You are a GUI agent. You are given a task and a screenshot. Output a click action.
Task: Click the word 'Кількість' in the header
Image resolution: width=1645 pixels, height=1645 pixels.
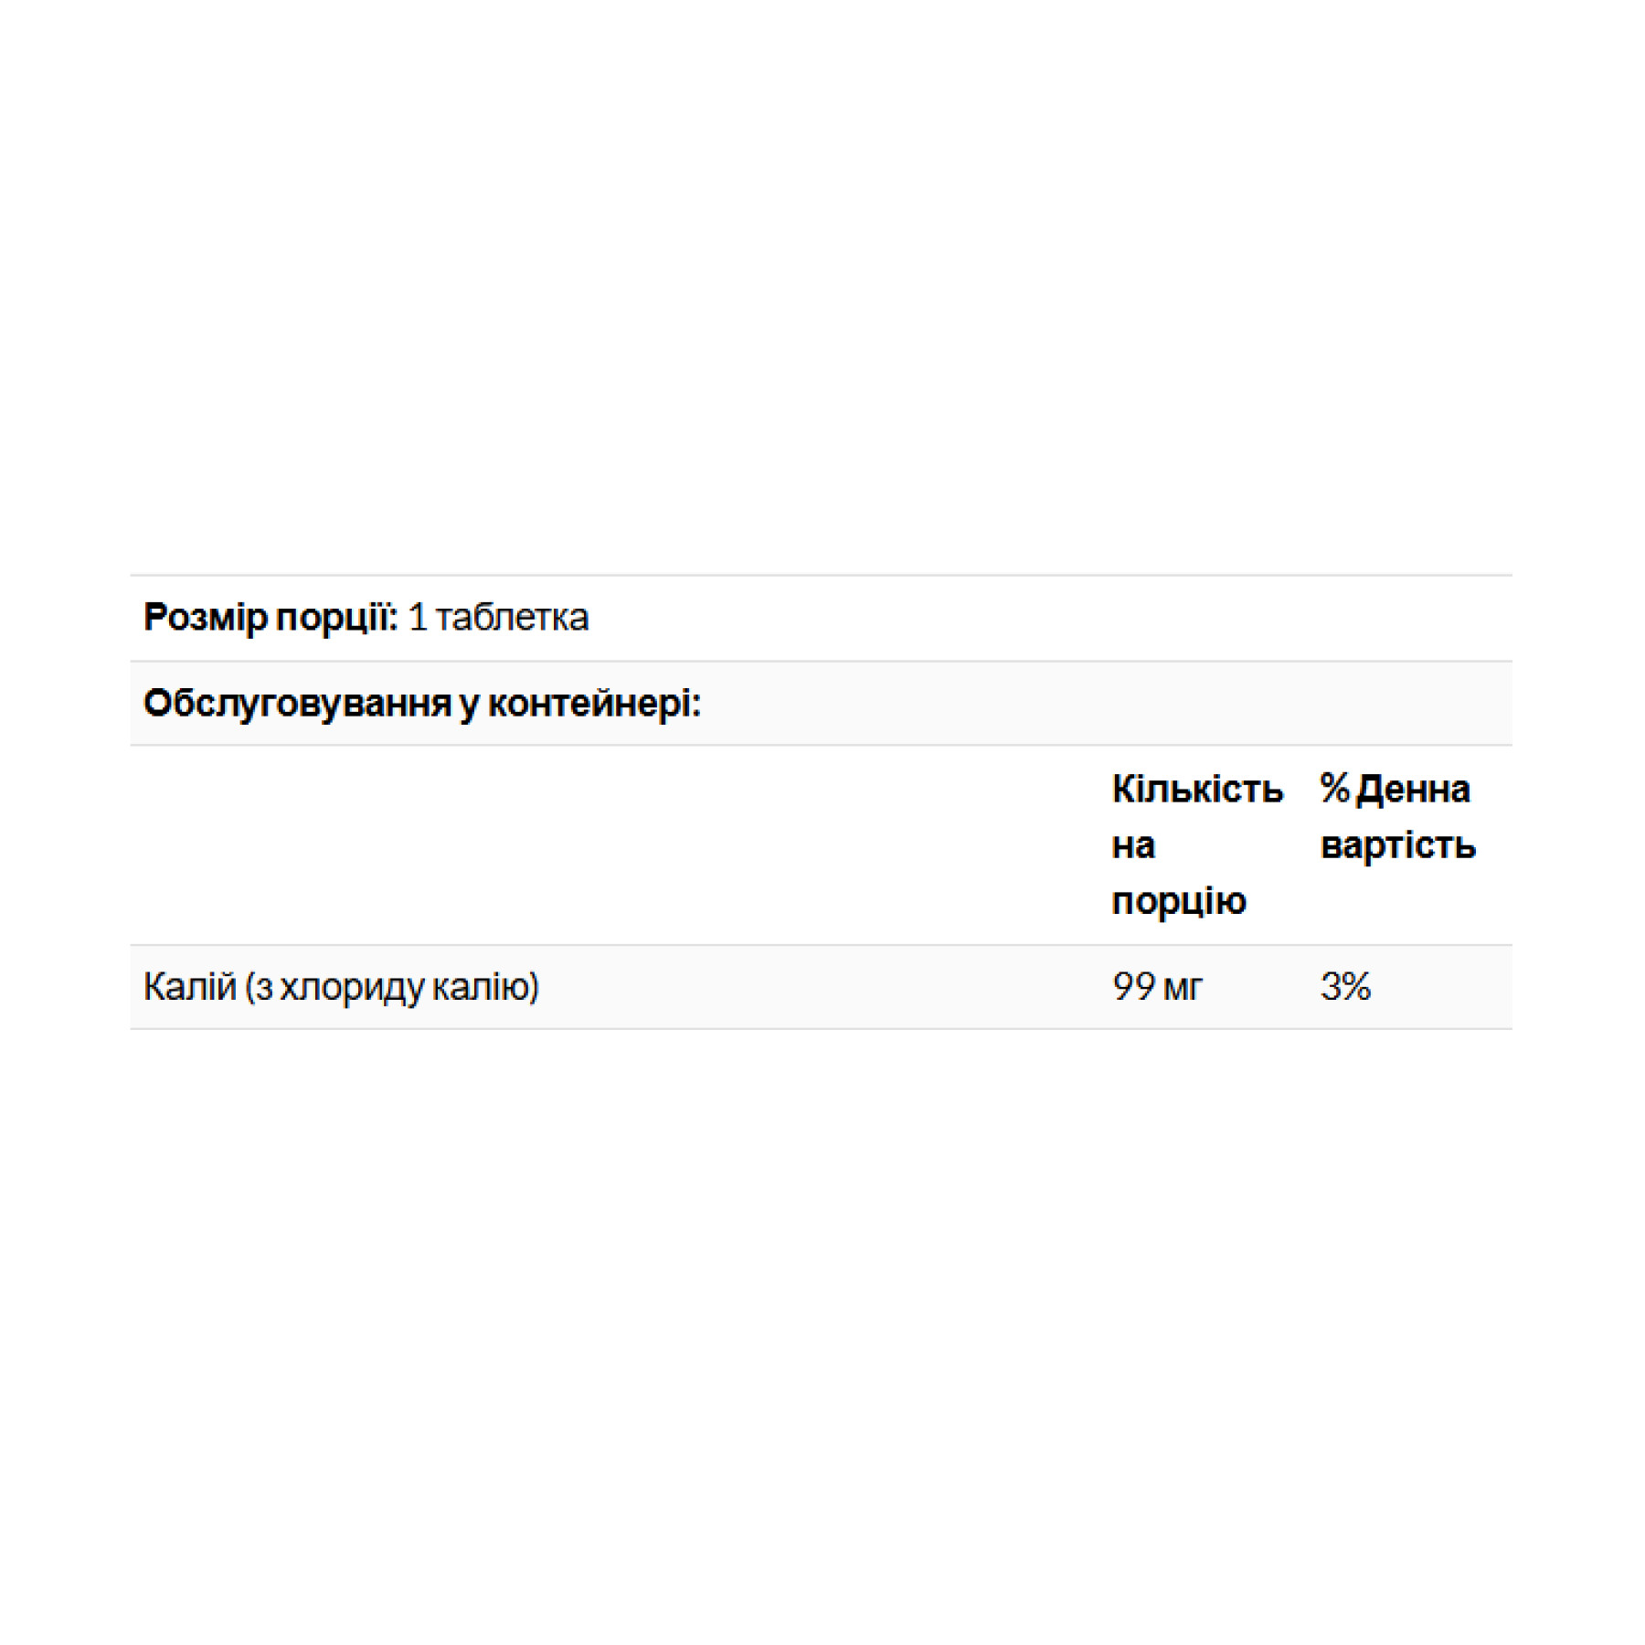pyautogui.click(x=1197, y=790)
